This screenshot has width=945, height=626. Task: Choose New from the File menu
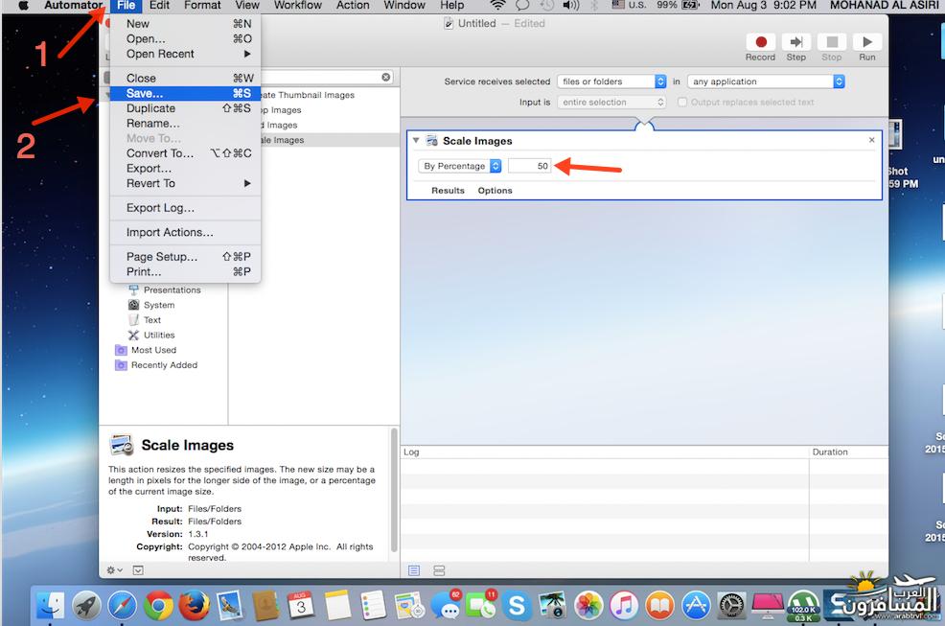tap(185, 24)
